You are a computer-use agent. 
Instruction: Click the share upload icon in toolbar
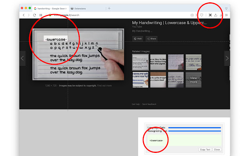tap(216, 15)
